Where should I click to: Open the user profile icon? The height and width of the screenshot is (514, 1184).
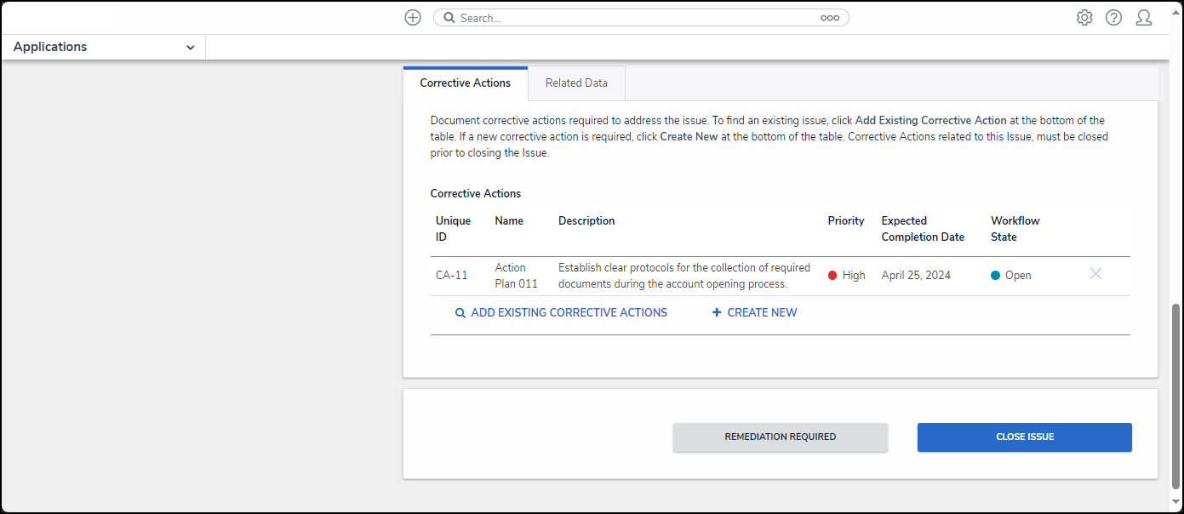pos(1143,18)
